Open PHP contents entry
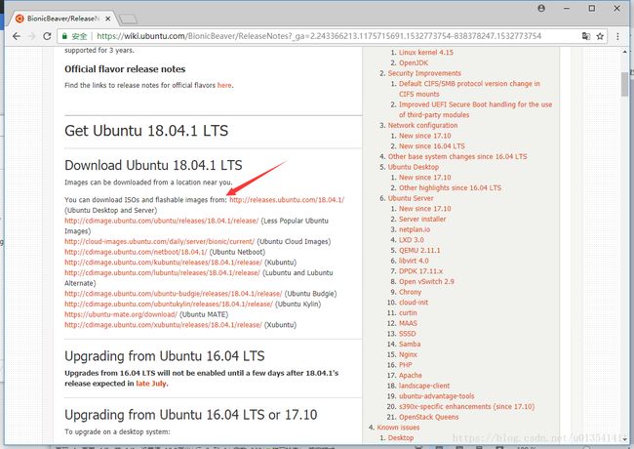The height and width of the screenshot is (449, 634). coord(405,365)
